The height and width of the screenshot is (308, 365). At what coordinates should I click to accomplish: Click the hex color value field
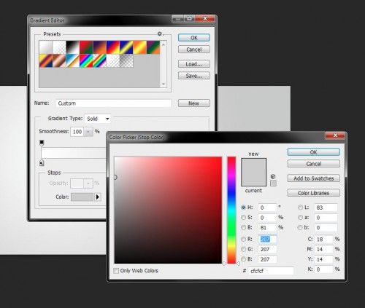click(271, 271)
